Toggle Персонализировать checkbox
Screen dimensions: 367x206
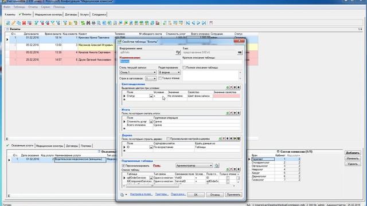coord(123,165)
